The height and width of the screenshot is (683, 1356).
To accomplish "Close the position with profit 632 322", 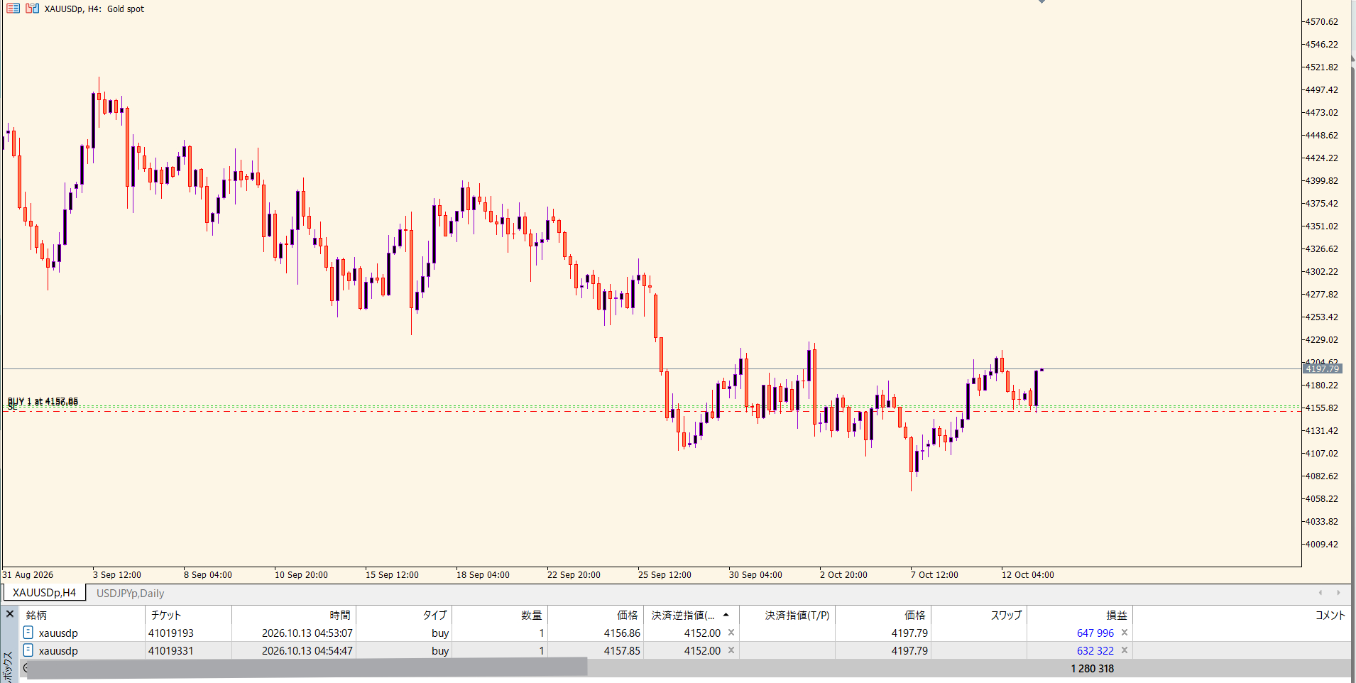I will [x=1125, y=650].
